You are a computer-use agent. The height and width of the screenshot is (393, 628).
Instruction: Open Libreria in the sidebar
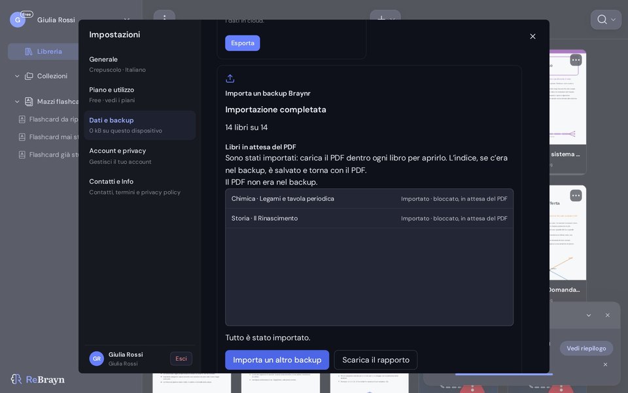click(43, 51)
